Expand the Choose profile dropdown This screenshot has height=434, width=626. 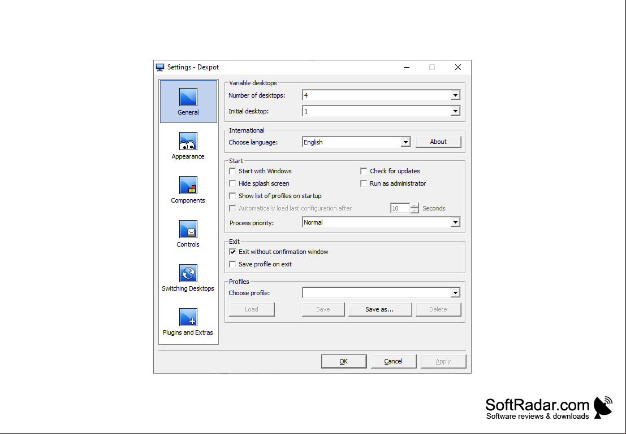(455, 293)
